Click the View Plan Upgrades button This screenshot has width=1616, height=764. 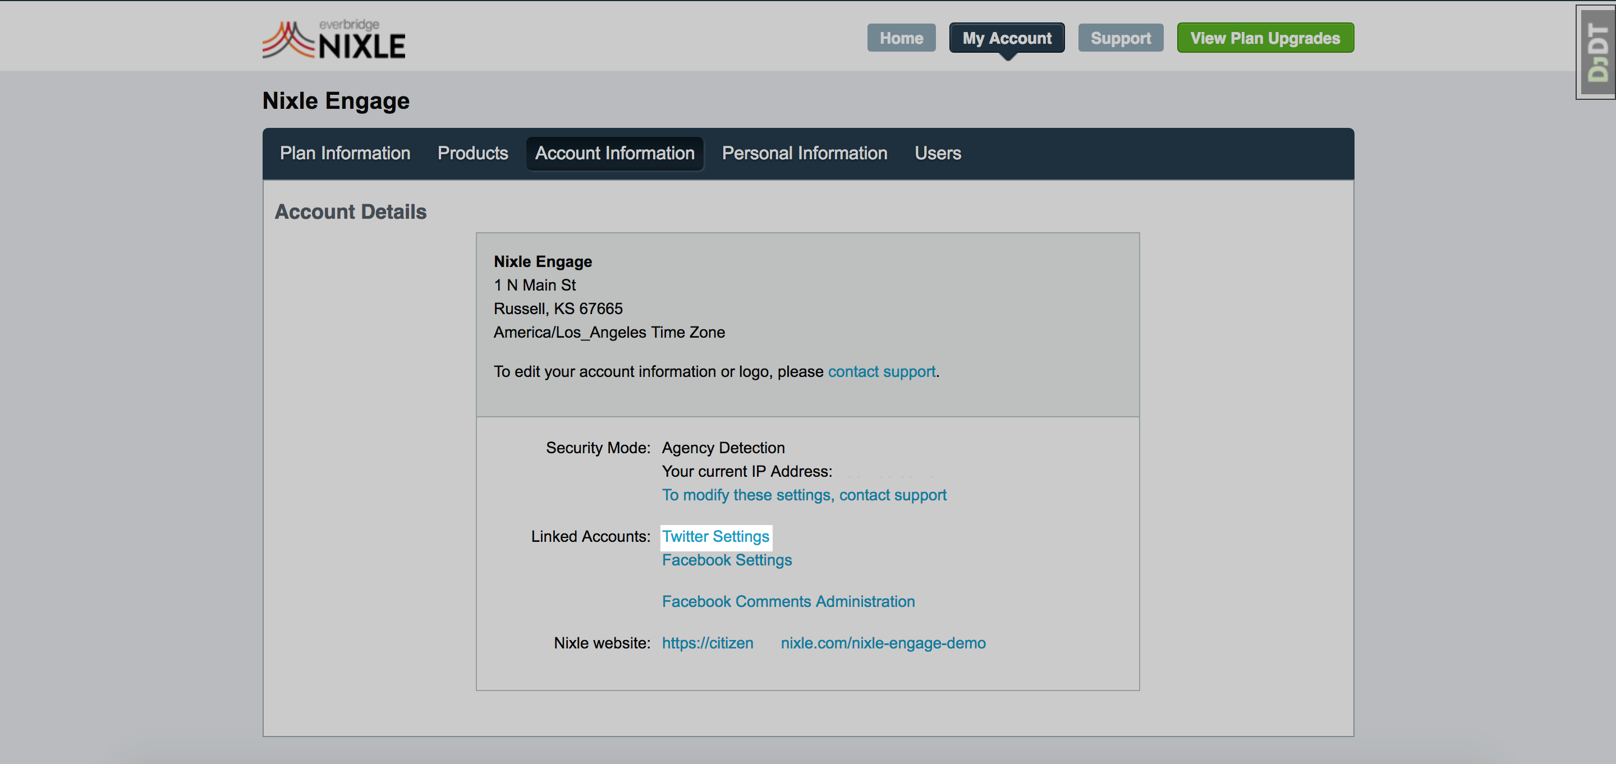click(x=1265, y=38)
